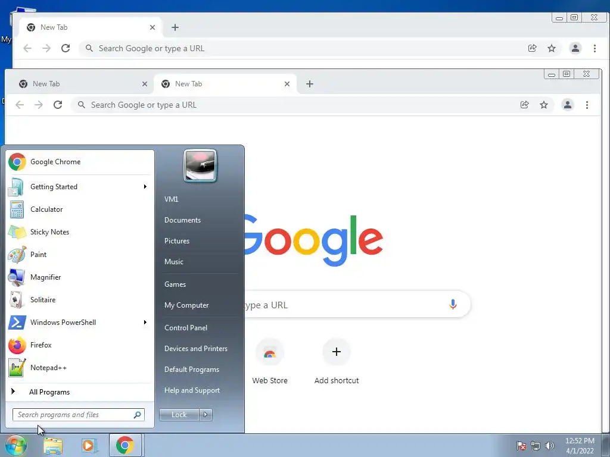Close the New Tab in back Chrome window
This screenshot has height=457, width=610.
[x=152, y=27]
